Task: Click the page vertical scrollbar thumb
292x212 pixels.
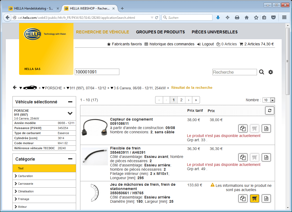Action: point(287,61)
